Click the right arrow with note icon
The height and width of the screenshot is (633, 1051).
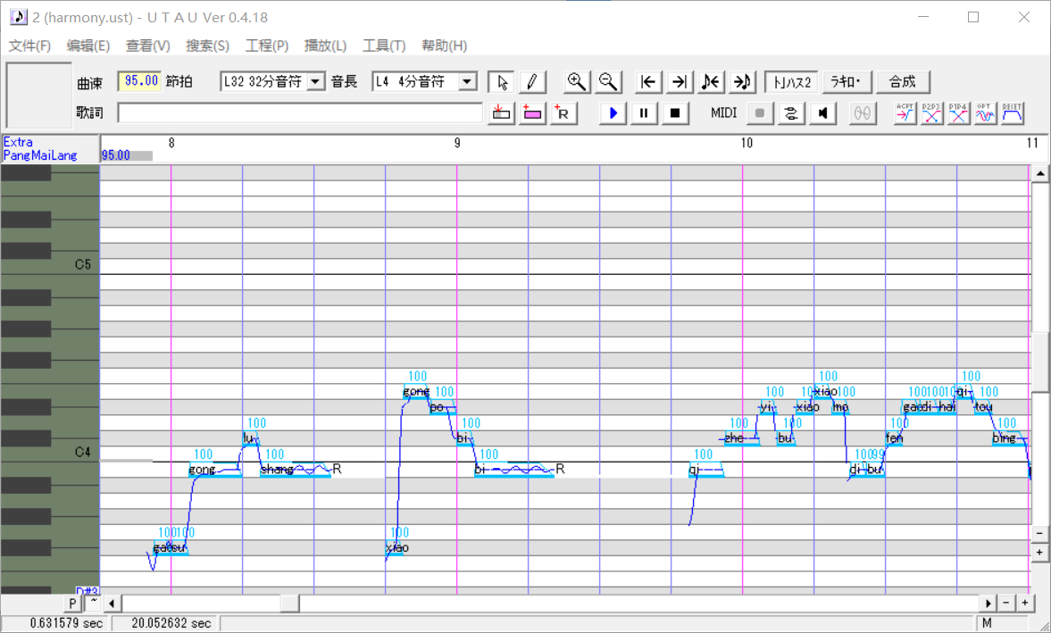pos(742,82)
